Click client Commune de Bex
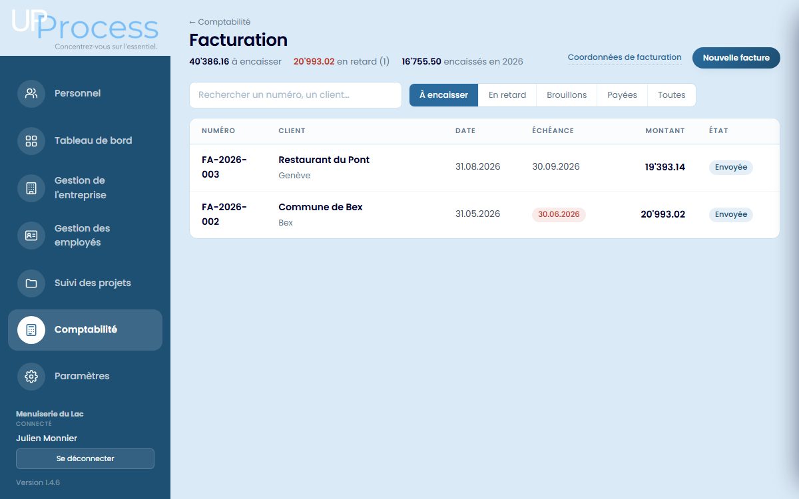The image size is (799, 499). (320, 207)
